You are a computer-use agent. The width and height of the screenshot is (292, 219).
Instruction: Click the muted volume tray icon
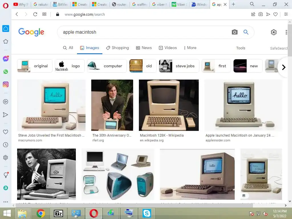265,214
